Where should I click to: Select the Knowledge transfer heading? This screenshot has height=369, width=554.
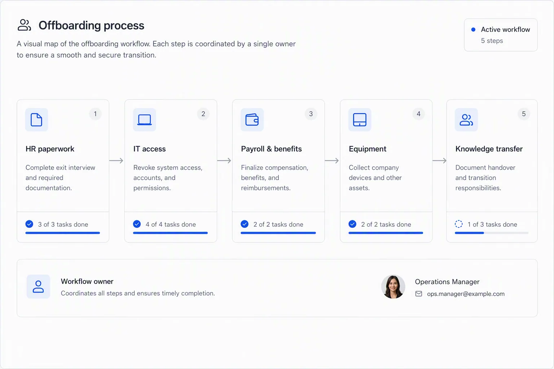tap(489, 149)
